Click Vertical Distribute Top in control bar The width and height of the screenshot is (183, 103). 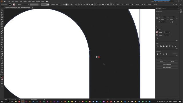coord(95,5)
